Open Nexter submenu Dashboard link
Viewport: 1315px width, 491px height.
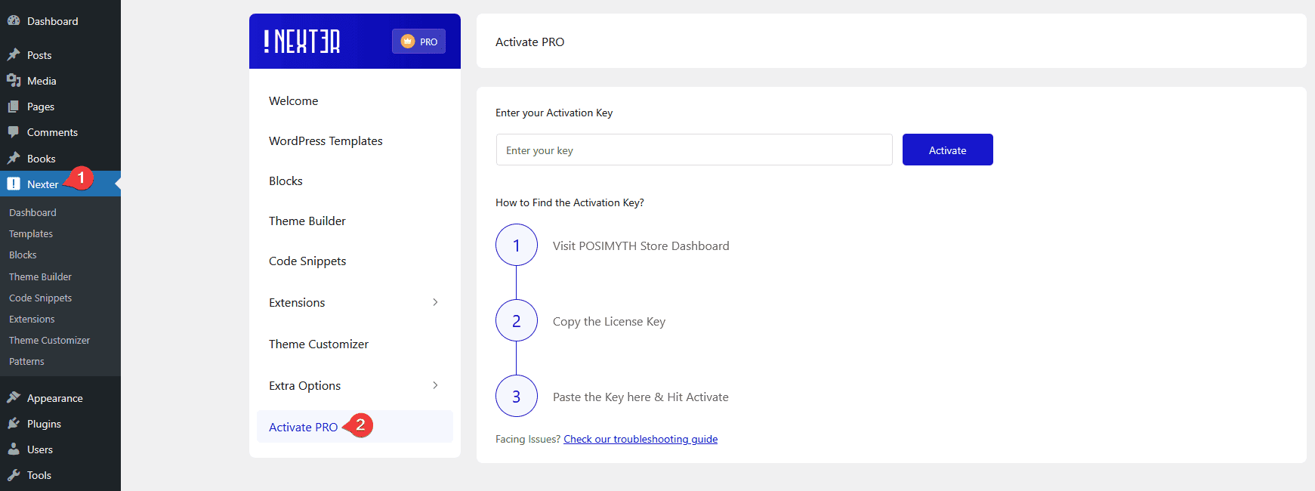click(x=32, y=212)
